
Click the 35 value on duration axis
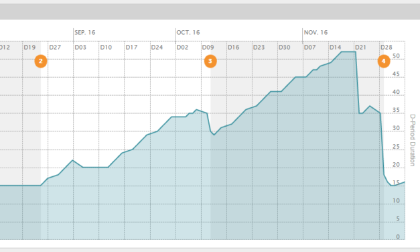click(x=396, y=110)
